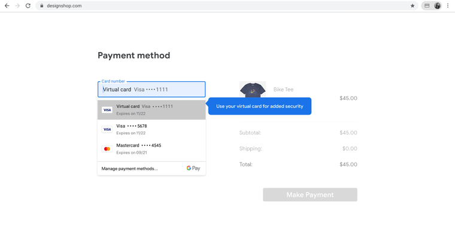Viewport: 455px width, 227px height.
Task: Click the Total label
Action: (x=246, y=164)
